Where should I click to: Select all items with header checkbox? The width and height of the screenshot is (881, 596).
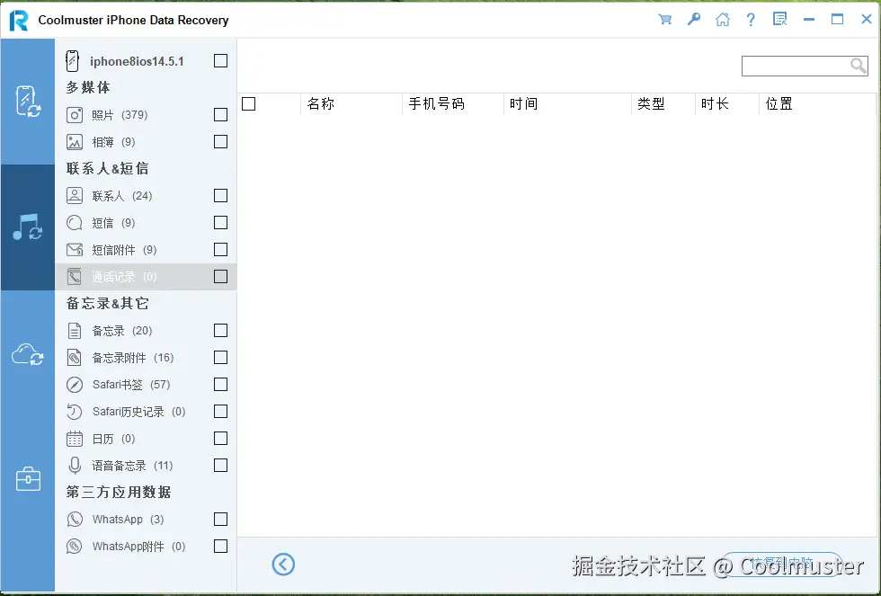click(x=249, y=103)
